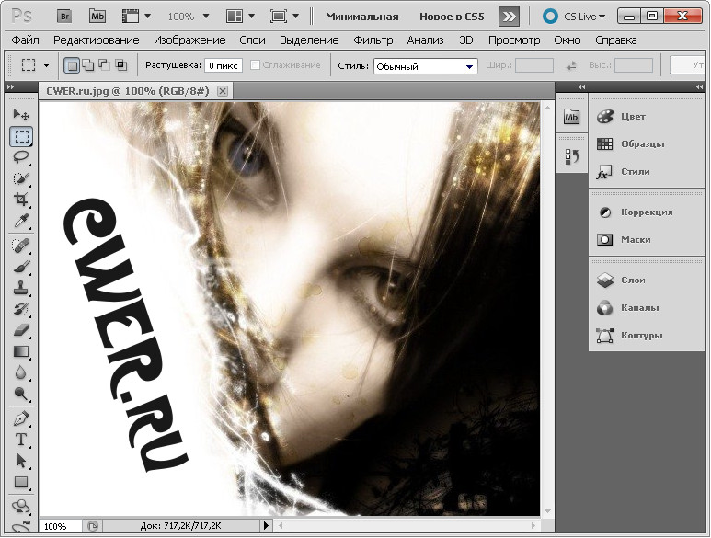Screen dimensions: 711x538
Task: Open the Слои panel
Action: (x=632, y=280)
